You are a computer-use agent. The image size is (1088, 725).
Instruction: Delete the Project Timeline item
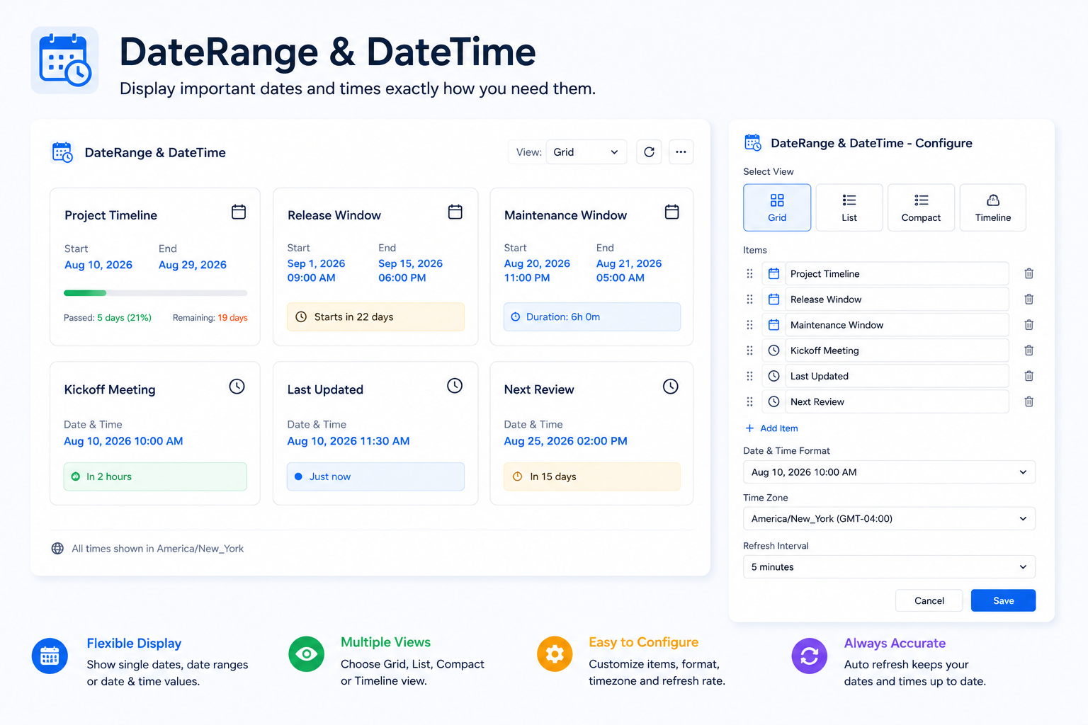pyautogui.click(x=1028, y=273)
